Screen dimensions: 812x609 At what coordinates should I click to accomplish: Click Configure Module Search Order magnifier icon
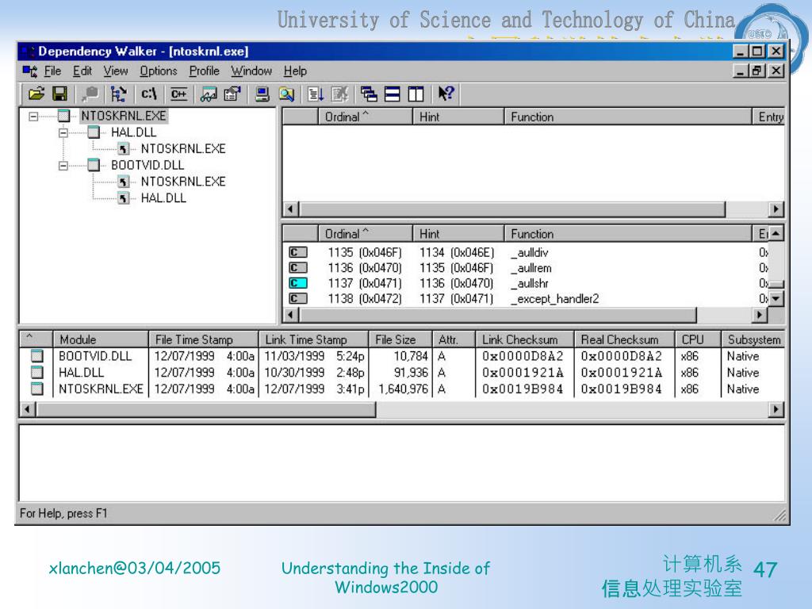(286, 94)
